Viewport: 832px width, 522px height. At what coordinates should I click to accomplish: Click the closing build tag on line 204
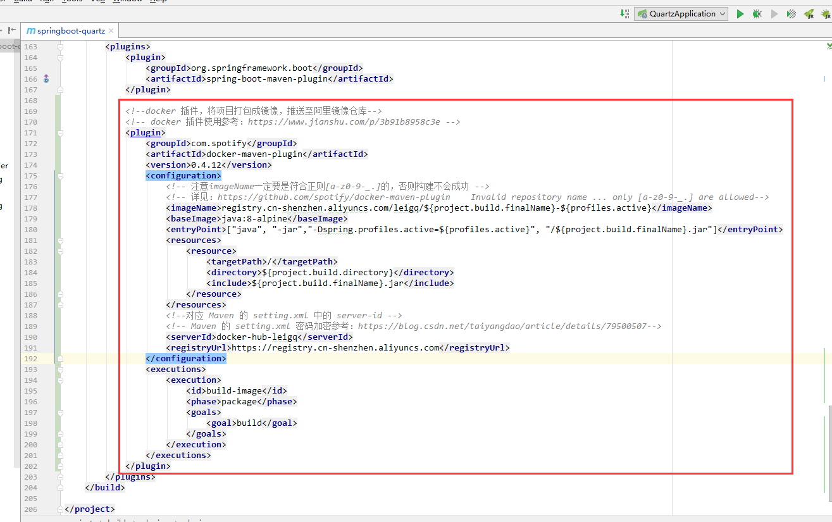[x=105, y=488]
